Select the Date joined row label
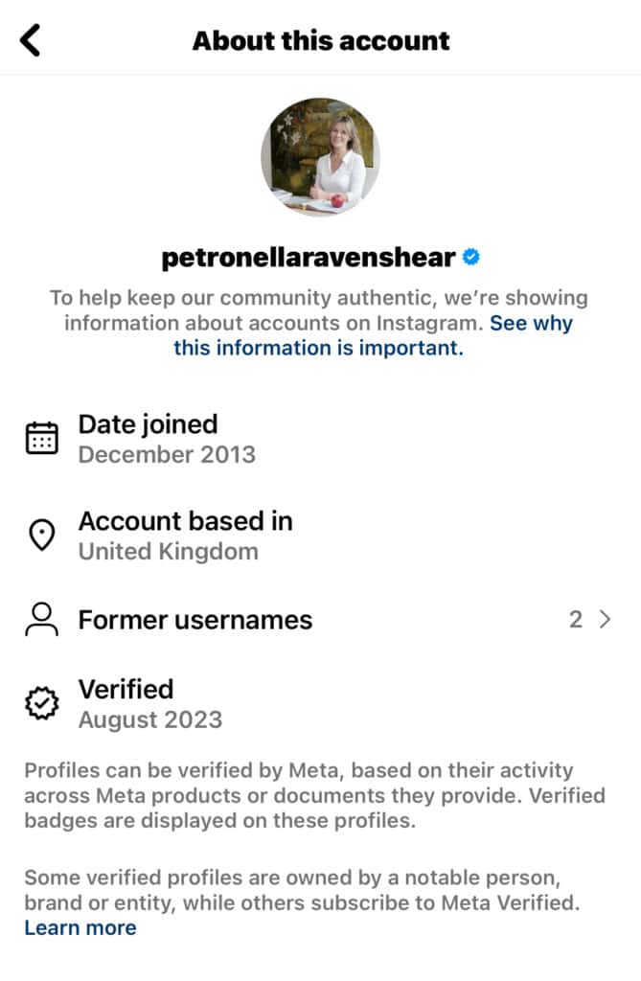 (x=148, y=424)
